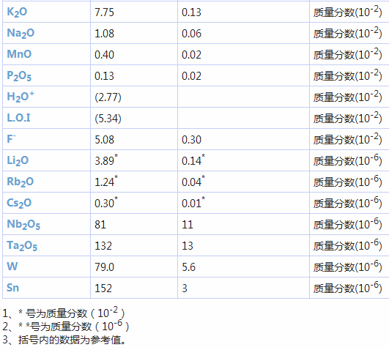This screenshot has width=389, height=350.
Task: Open the L.O.I link
Action: coord(18,118)
